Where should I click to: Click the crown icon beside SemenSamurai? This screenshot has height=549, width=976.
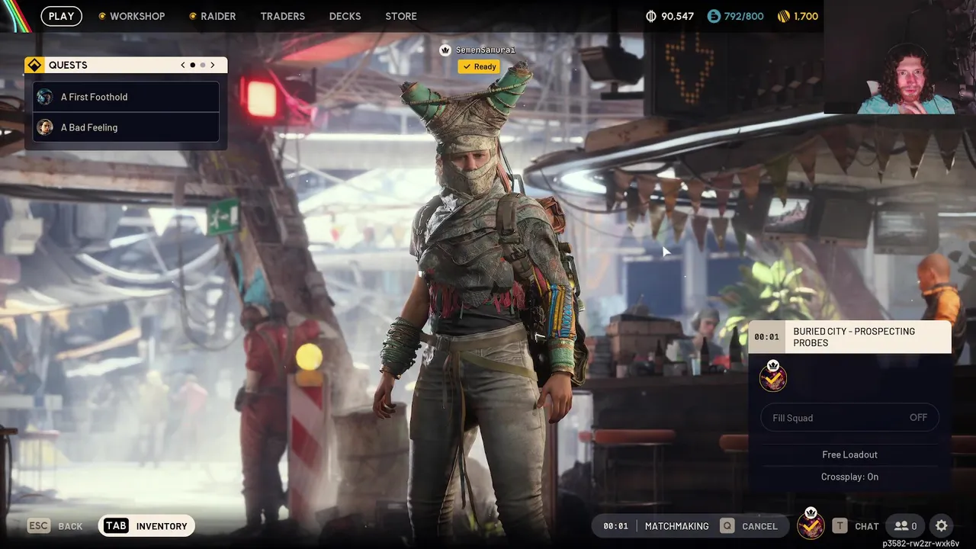click(445, 50)
